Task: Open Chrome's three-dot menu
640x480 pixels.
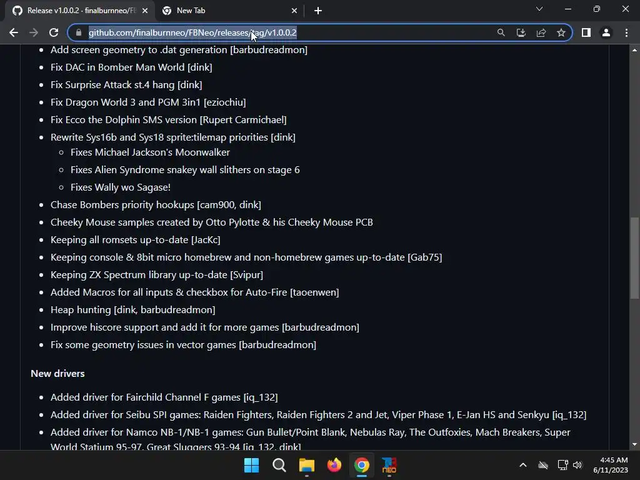Action: (x=626, y=32)
